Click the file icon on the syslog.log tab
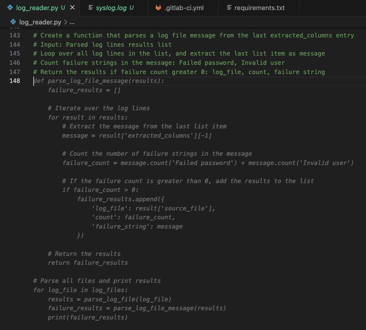Viewport: 366px width, 330px height. (x=90, y=7)
